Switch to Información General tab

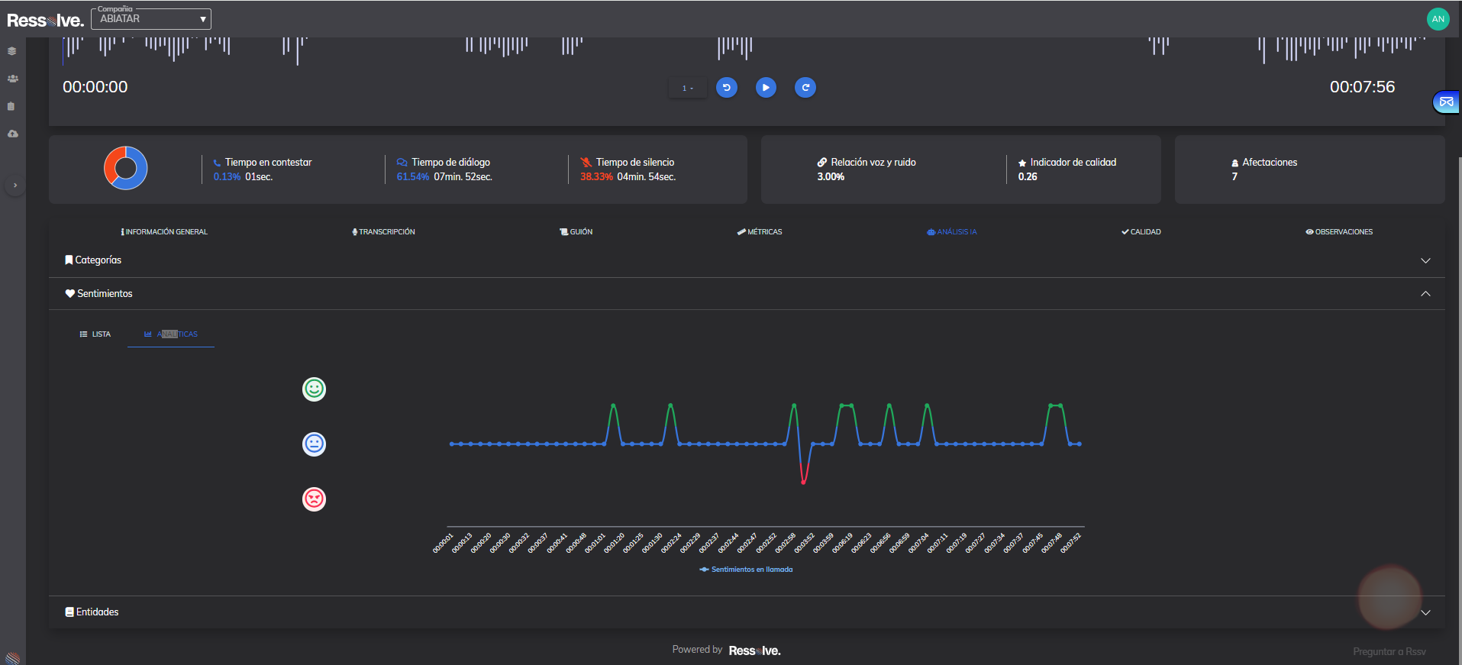tap(164, 232)
